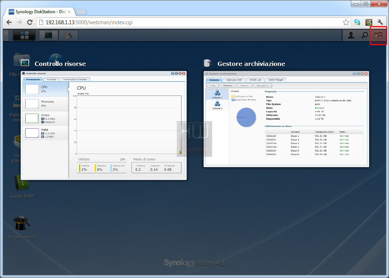Viewport: 389px width, 278px height.
Task: Bookmark this page with the star icon
Action: (x=346, y=22)
